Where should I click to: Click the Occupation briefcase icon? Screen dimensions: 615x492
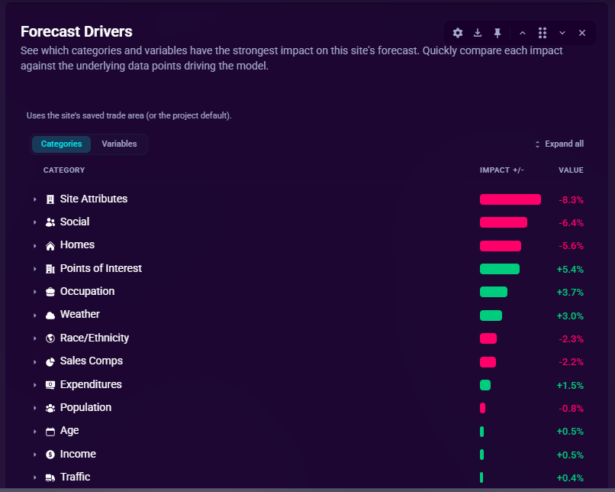coord(50,292)
